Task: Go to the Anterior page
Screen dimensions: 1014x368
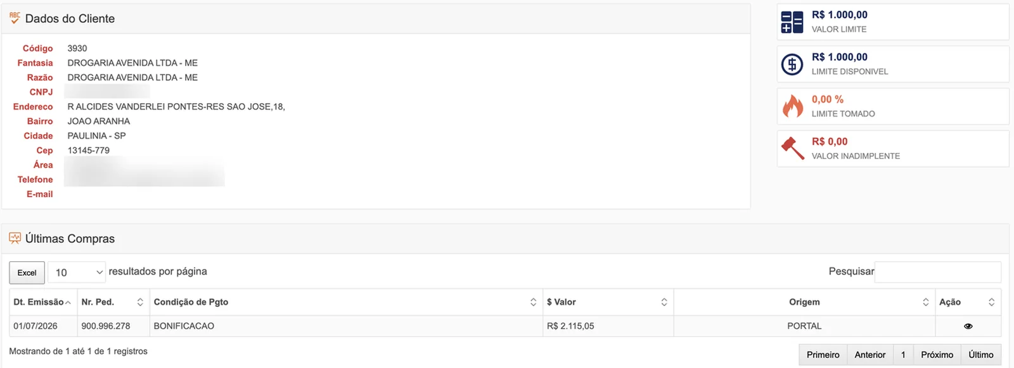Action: point(870,355)
